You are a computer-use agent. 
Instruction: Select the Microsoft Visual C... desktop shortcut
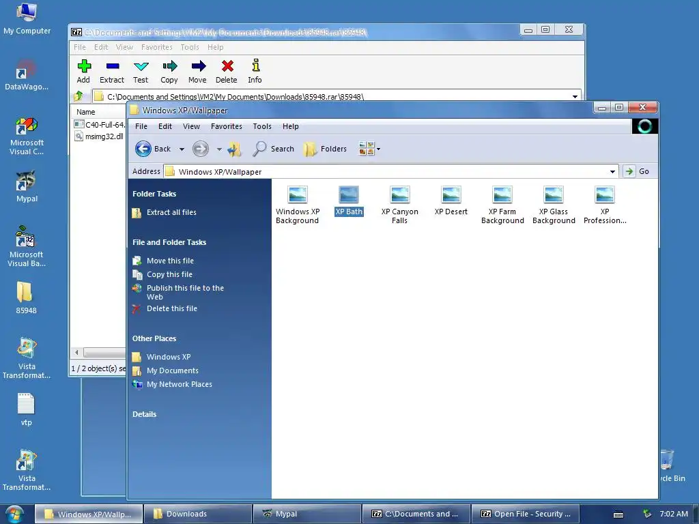(x=27, y=136)
